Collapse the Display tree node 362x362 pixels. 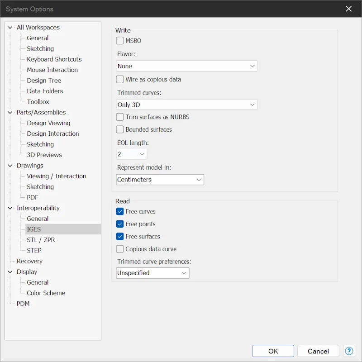10,272
